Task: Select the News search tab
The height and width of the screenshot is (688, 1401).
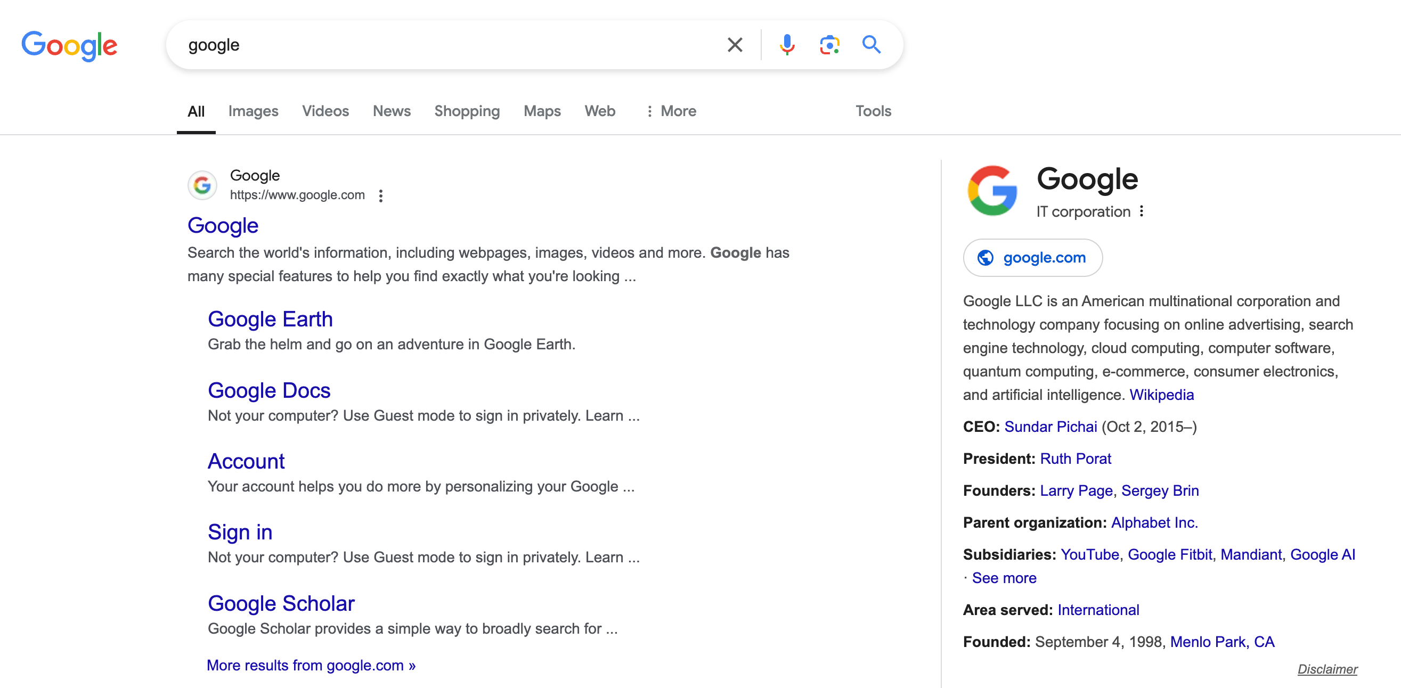Action: 390,110
